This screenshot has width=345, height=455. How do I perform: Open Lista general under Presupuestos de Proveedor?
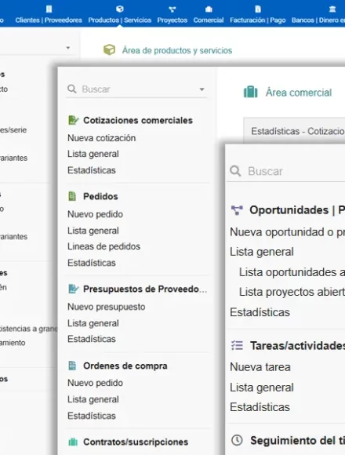click(x=93, y=323)
